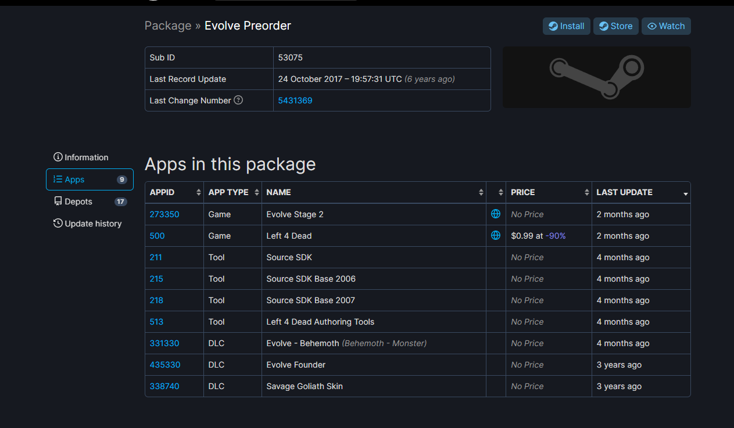Open the Store button
The height and width of the screenshot is (428, 734).
pos(616,26)
